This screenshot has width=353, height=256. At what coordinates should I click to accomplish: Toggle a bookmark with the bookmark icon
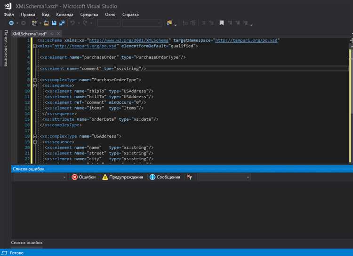pos(222,23)
